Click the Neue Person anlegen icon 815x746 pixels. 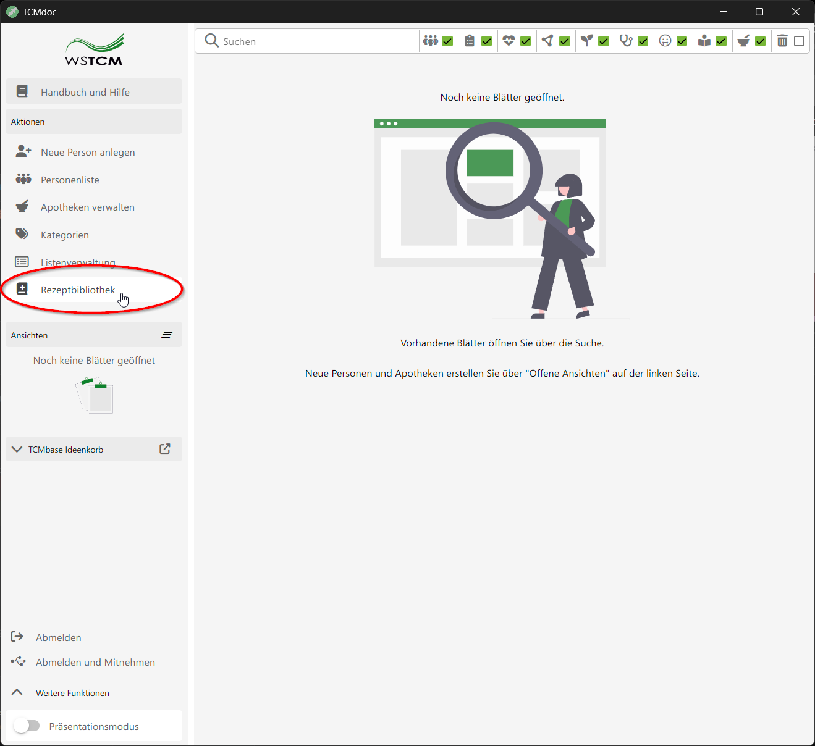(x=23, y=151)
